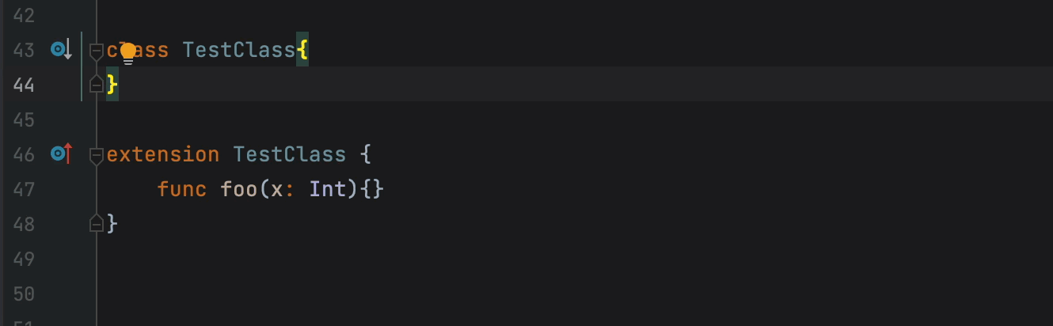Click line number 45 in the gutter
Image resolution: width=1053 pixels, height=326 pixels.
pos(25,119)
